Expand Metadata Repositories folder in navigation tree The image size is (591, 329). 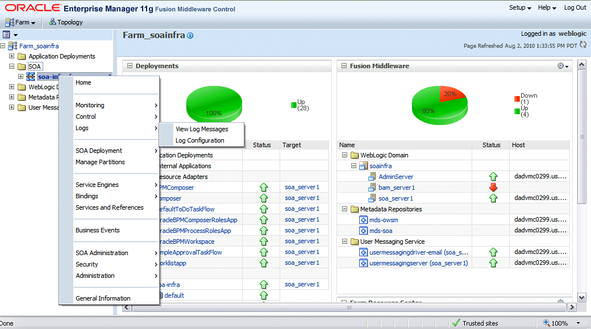point(12,97)
